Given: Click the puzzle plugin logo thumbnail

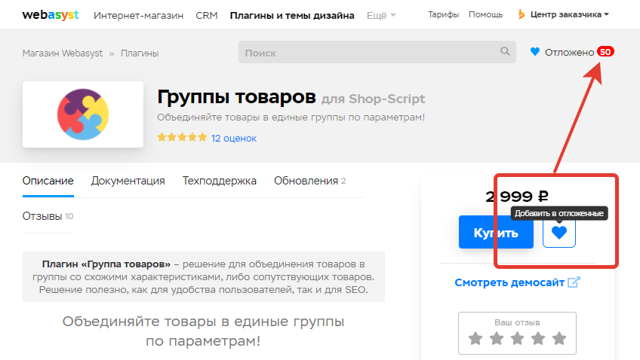Looking at the screenshot, I should pos(83,114).
